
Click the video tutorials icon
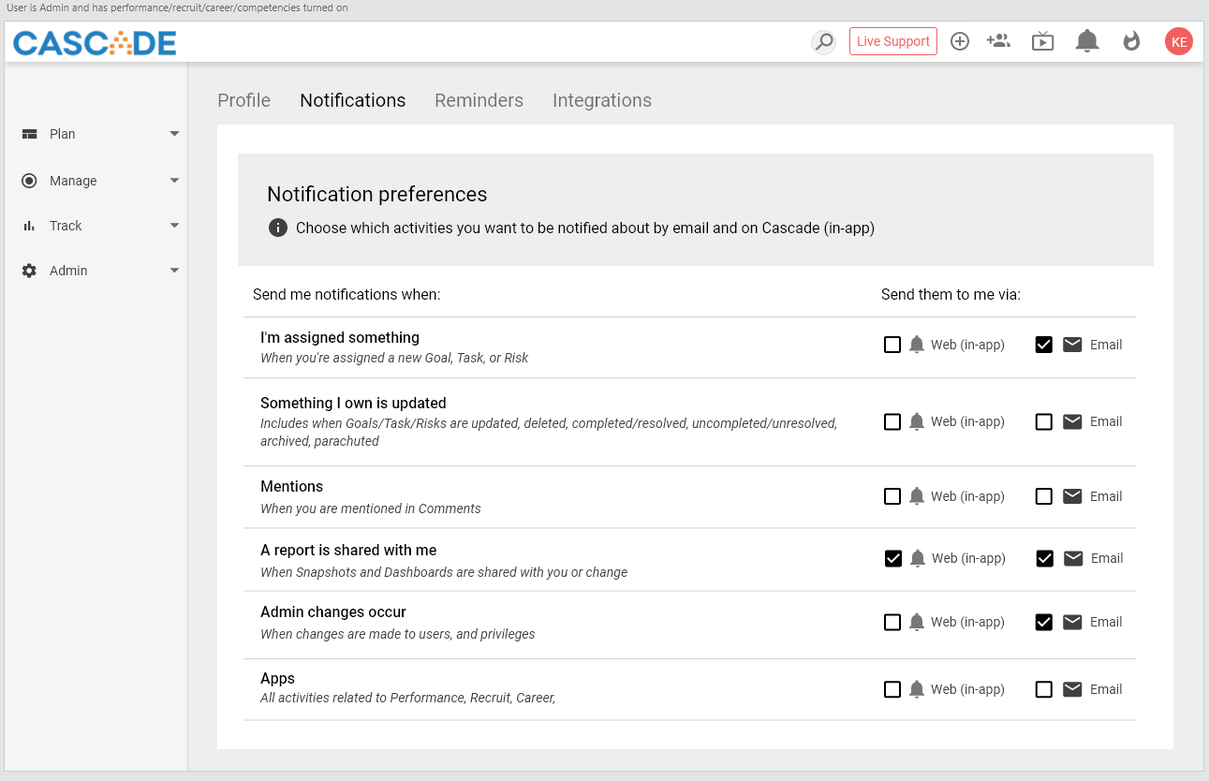click(1042, 41)
